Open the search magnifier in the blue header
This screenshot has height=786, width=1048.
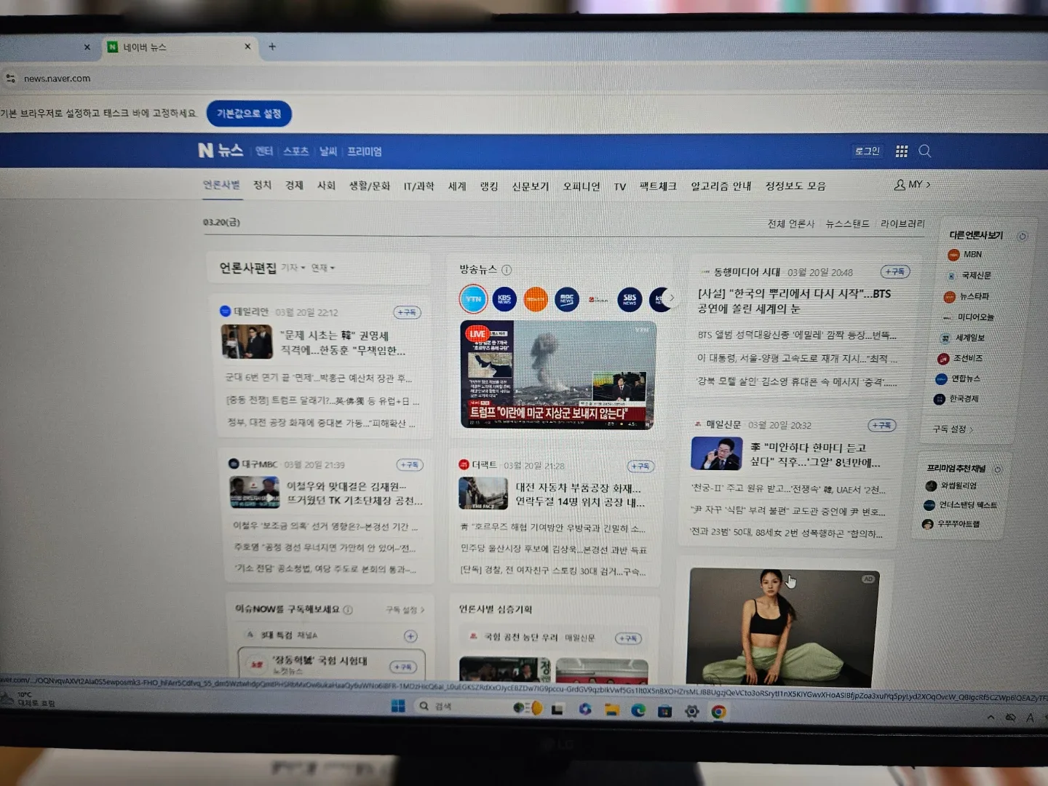tap(925, 151)
